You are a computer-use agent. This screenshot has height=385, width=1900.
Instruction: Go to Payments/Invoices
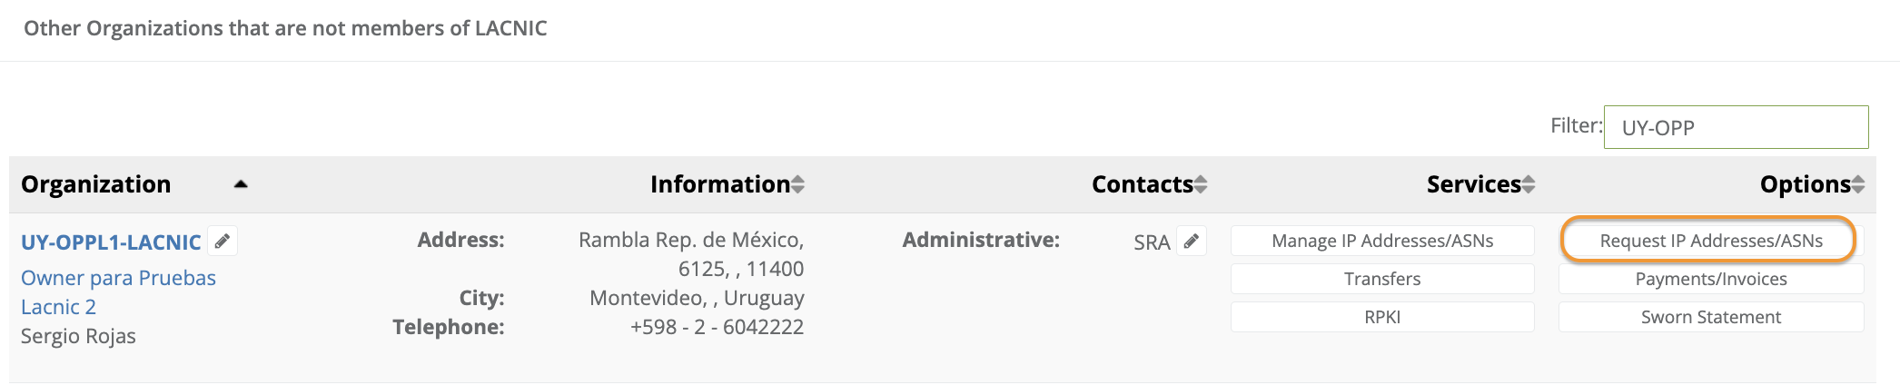point(1711,279)
